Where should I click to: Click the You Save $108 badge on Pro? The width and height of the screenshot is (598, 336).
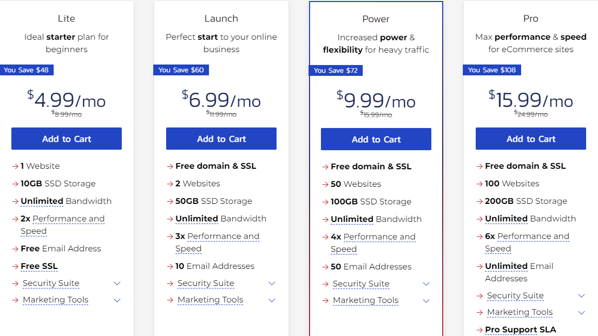492,70
